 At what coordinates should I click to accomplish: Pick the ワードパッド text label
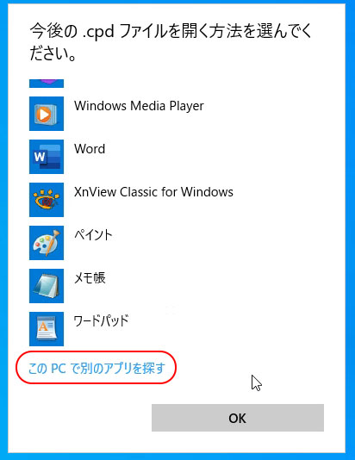(x=101, y=321)
